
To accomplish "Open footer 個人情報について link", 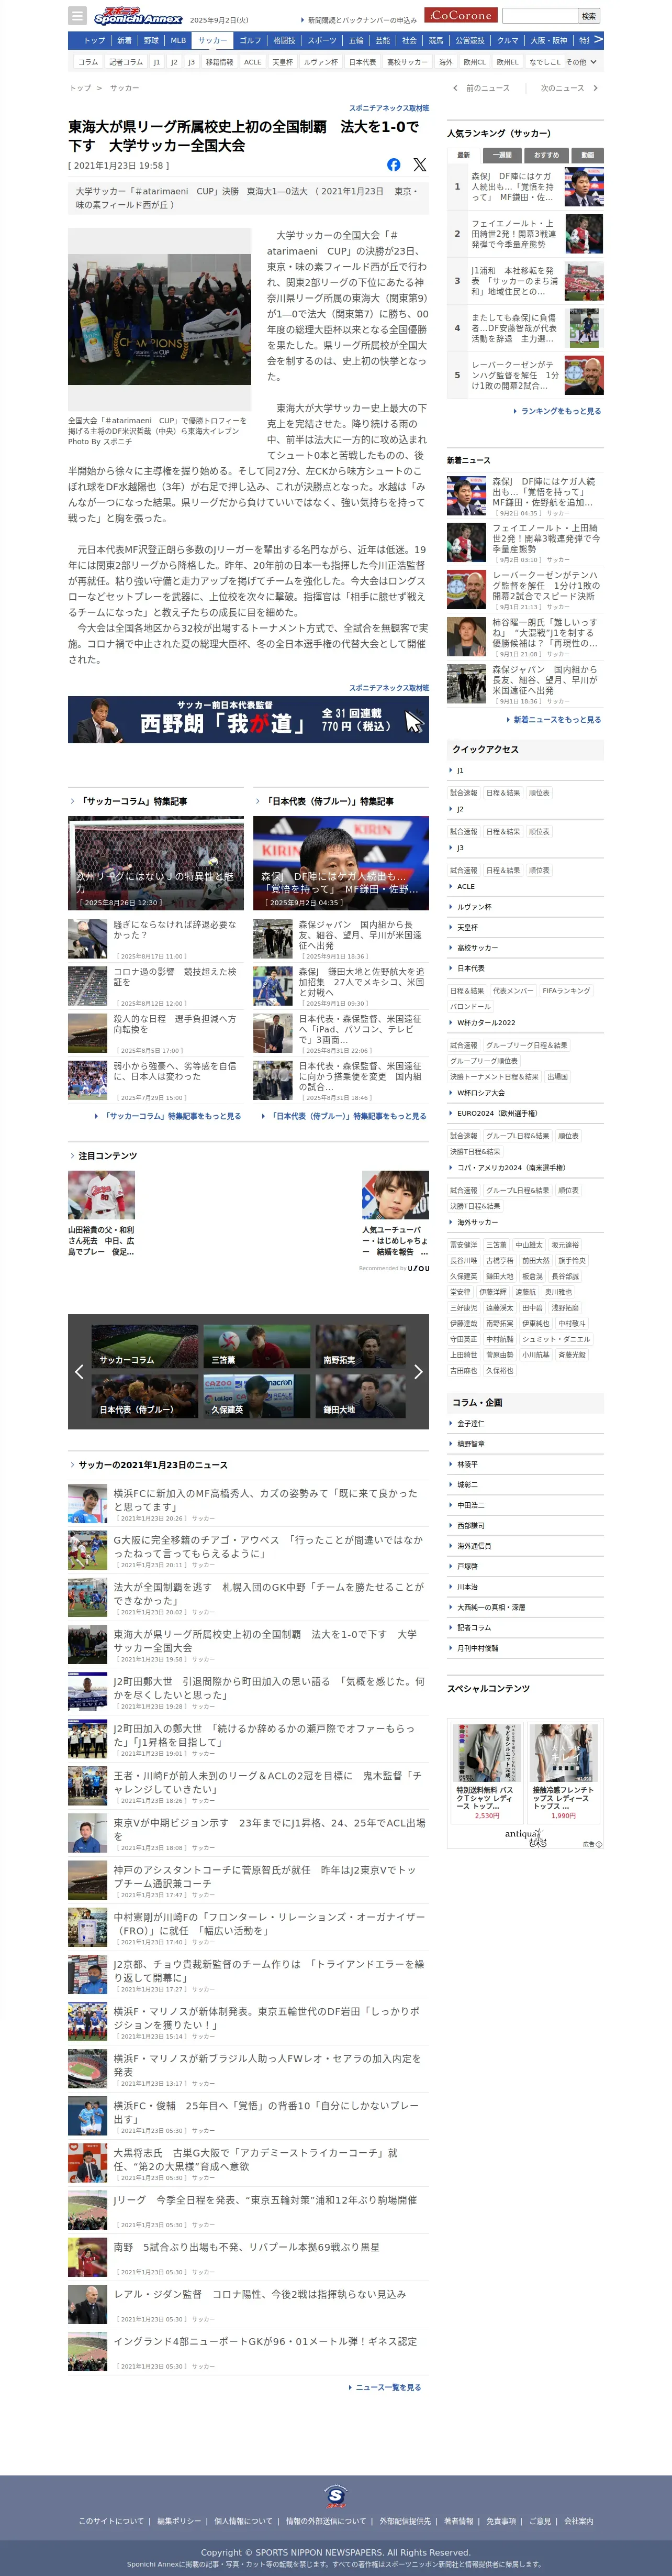I will click(243, 2521).
